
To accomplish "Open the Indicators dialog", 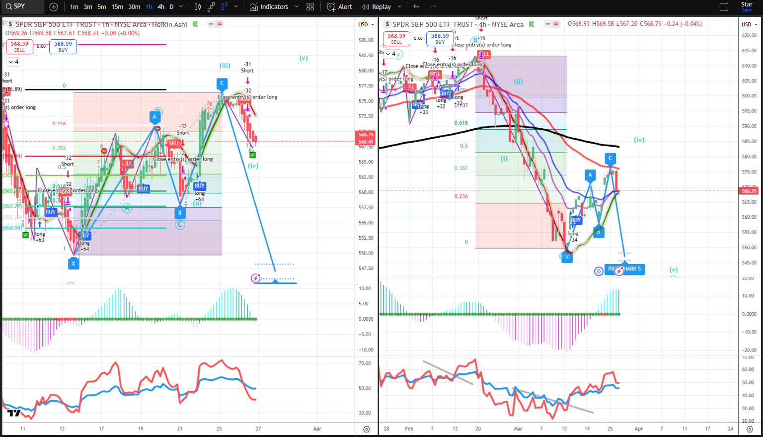I will click(269, 7).
